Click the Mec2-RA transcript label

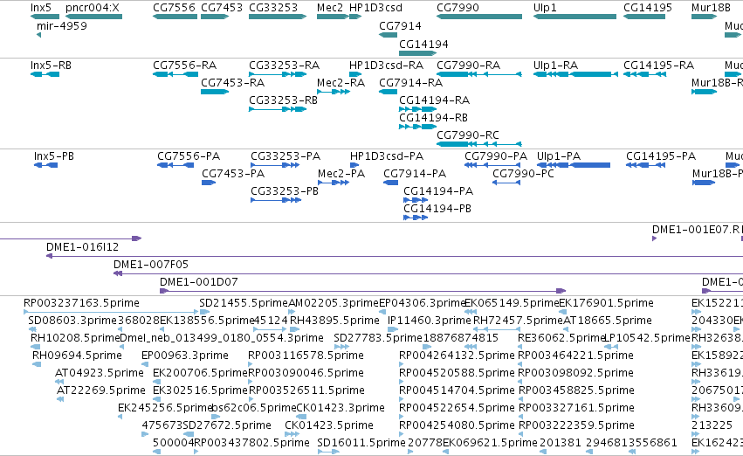pos(341,82)
